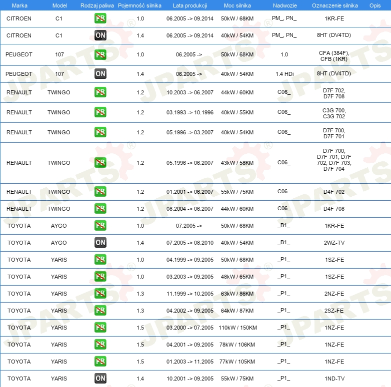The width and height of the screenshot is (391, 387).
Task: Click petrol icon for Twingo 10.2003 row
Action: click(100, 92)
